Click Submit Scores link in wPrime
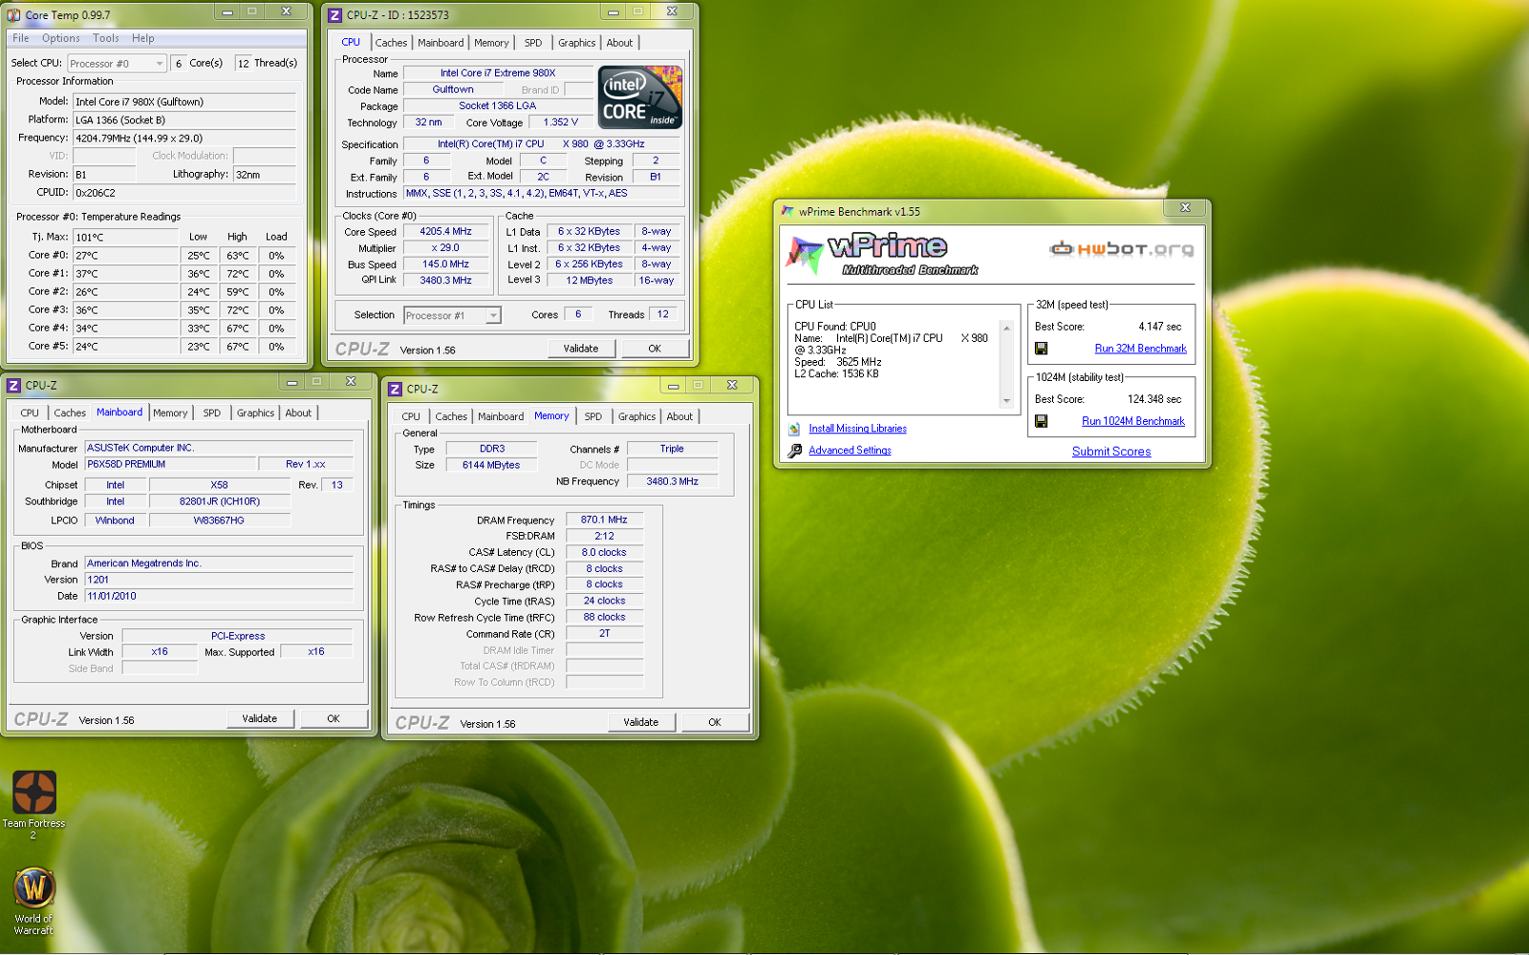This screenshot has width=1529, height=955. click(x=1111, y=452)
